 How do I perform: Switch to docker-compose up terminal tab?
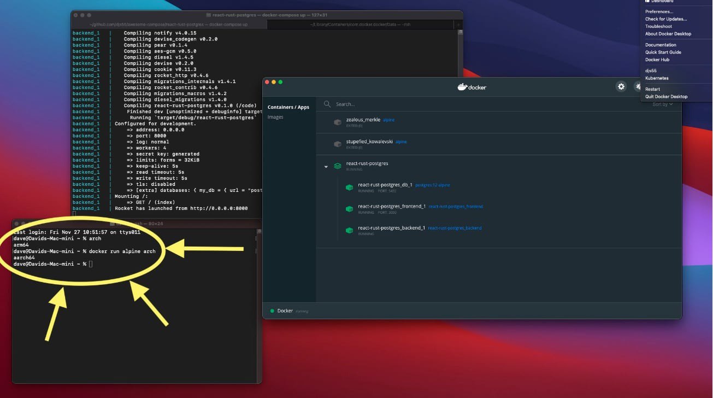[168, 25]
